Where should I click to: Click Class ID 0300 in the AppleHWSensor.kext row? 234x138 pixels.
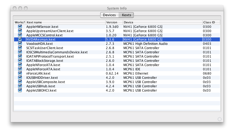207,27
